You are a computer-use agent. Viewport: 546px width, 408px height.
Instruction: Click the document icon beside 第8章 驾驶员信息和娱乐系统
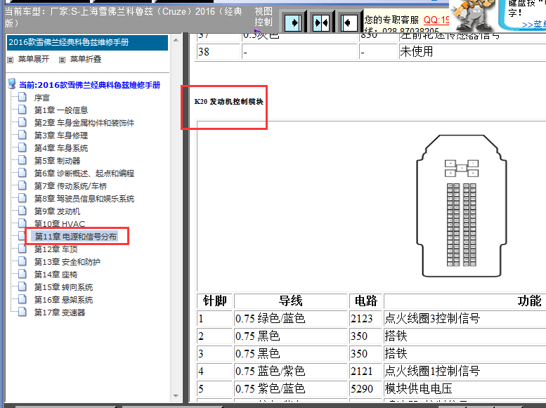point(22,198)
